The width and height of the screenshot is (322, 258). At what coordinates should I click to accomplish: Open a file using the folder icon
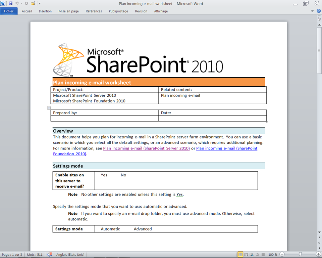[x=33, y=3]
